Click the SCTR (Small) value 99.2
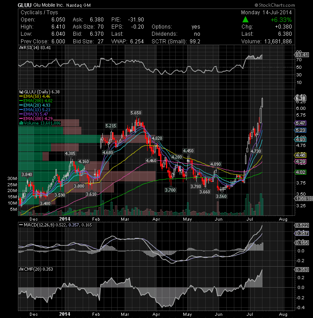313x318 pixels. (195, 42)
